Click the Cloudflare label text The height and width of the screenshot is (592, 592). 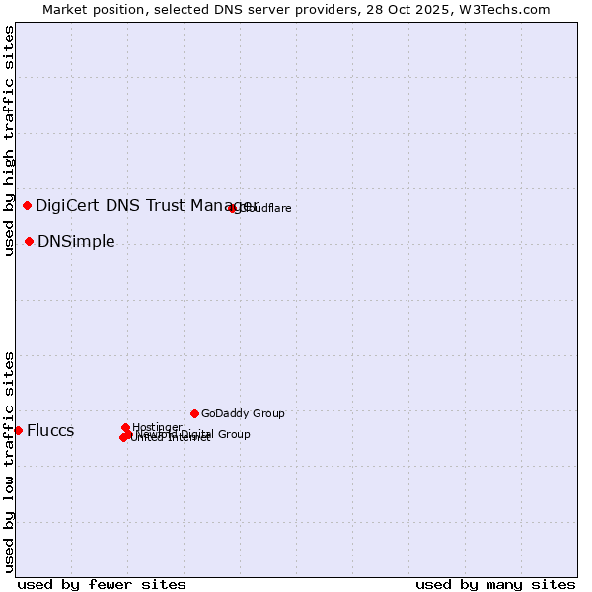[265, 209]
